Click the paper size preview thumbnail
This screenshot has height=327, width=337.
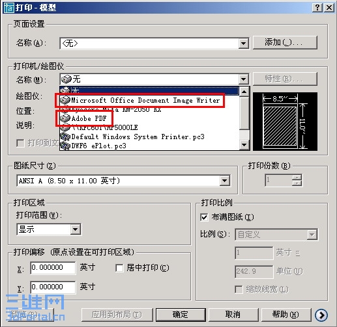coord(285,122)
